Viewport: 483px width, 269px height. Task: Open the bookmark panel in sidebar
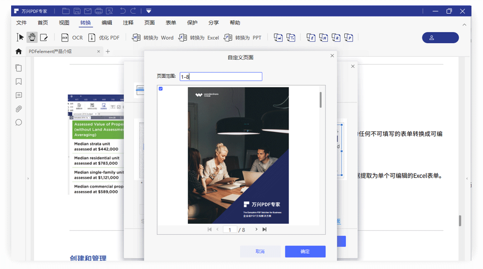pos(19,82)
